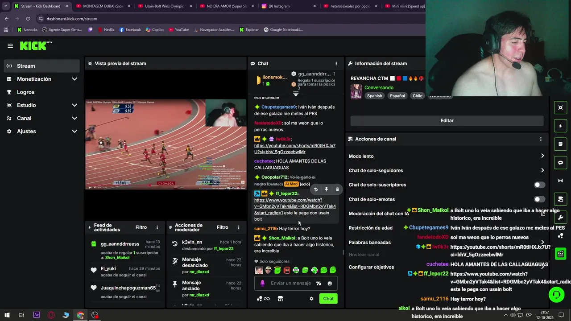Click the Editar stream info button
This screenshot has height=321, width=571.
pos(447,120)
